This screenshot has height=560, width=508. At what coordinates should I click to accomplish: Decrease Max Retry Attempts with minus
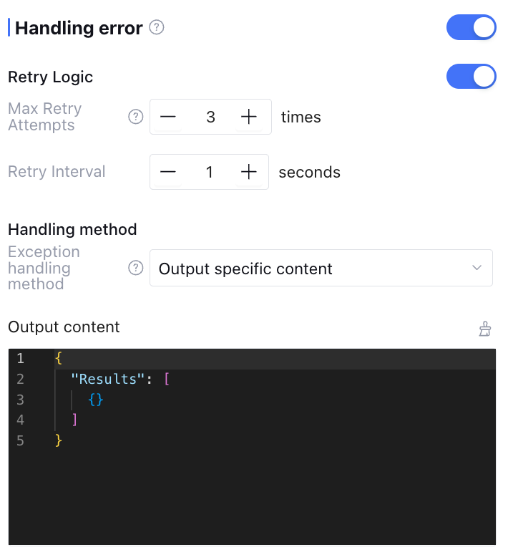tap(168, 117)
